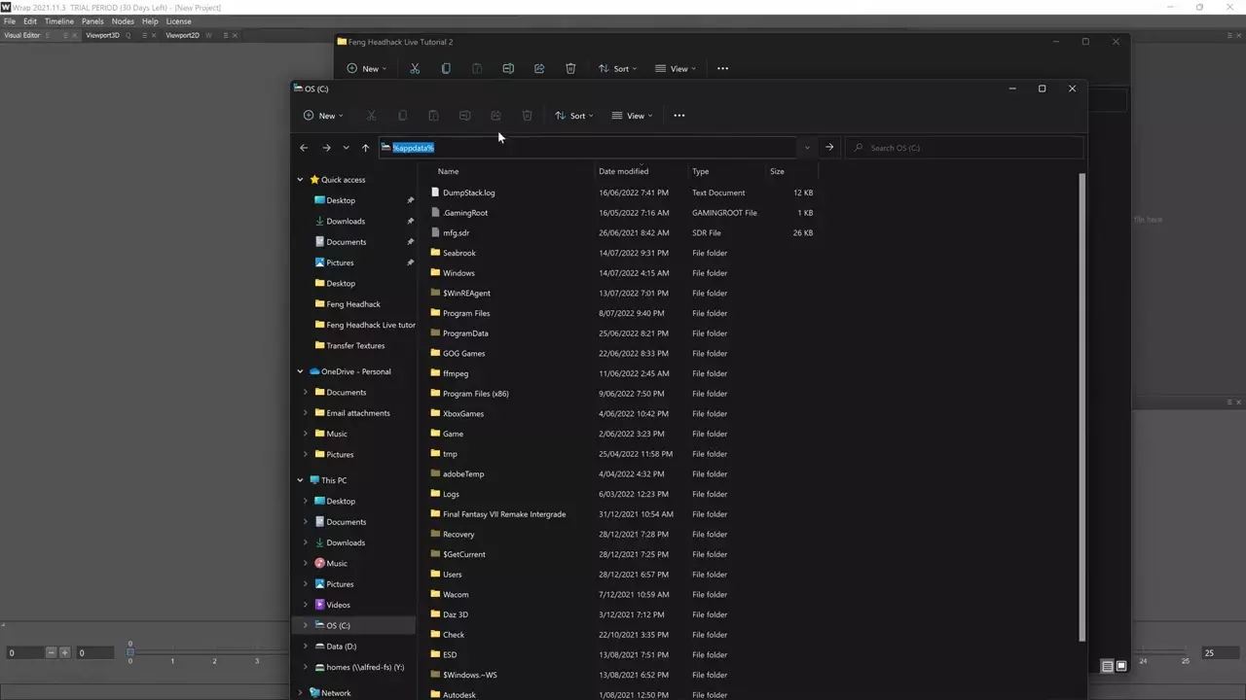The image size is (1246, 700).
Task: Switch to large thumbnails view in the status bar
Action: pyautogui.click(x=1121, y=666)
